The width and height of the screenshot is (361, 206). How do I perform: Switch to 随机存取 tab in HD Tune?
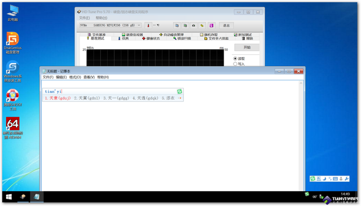[x=209, y=34]
